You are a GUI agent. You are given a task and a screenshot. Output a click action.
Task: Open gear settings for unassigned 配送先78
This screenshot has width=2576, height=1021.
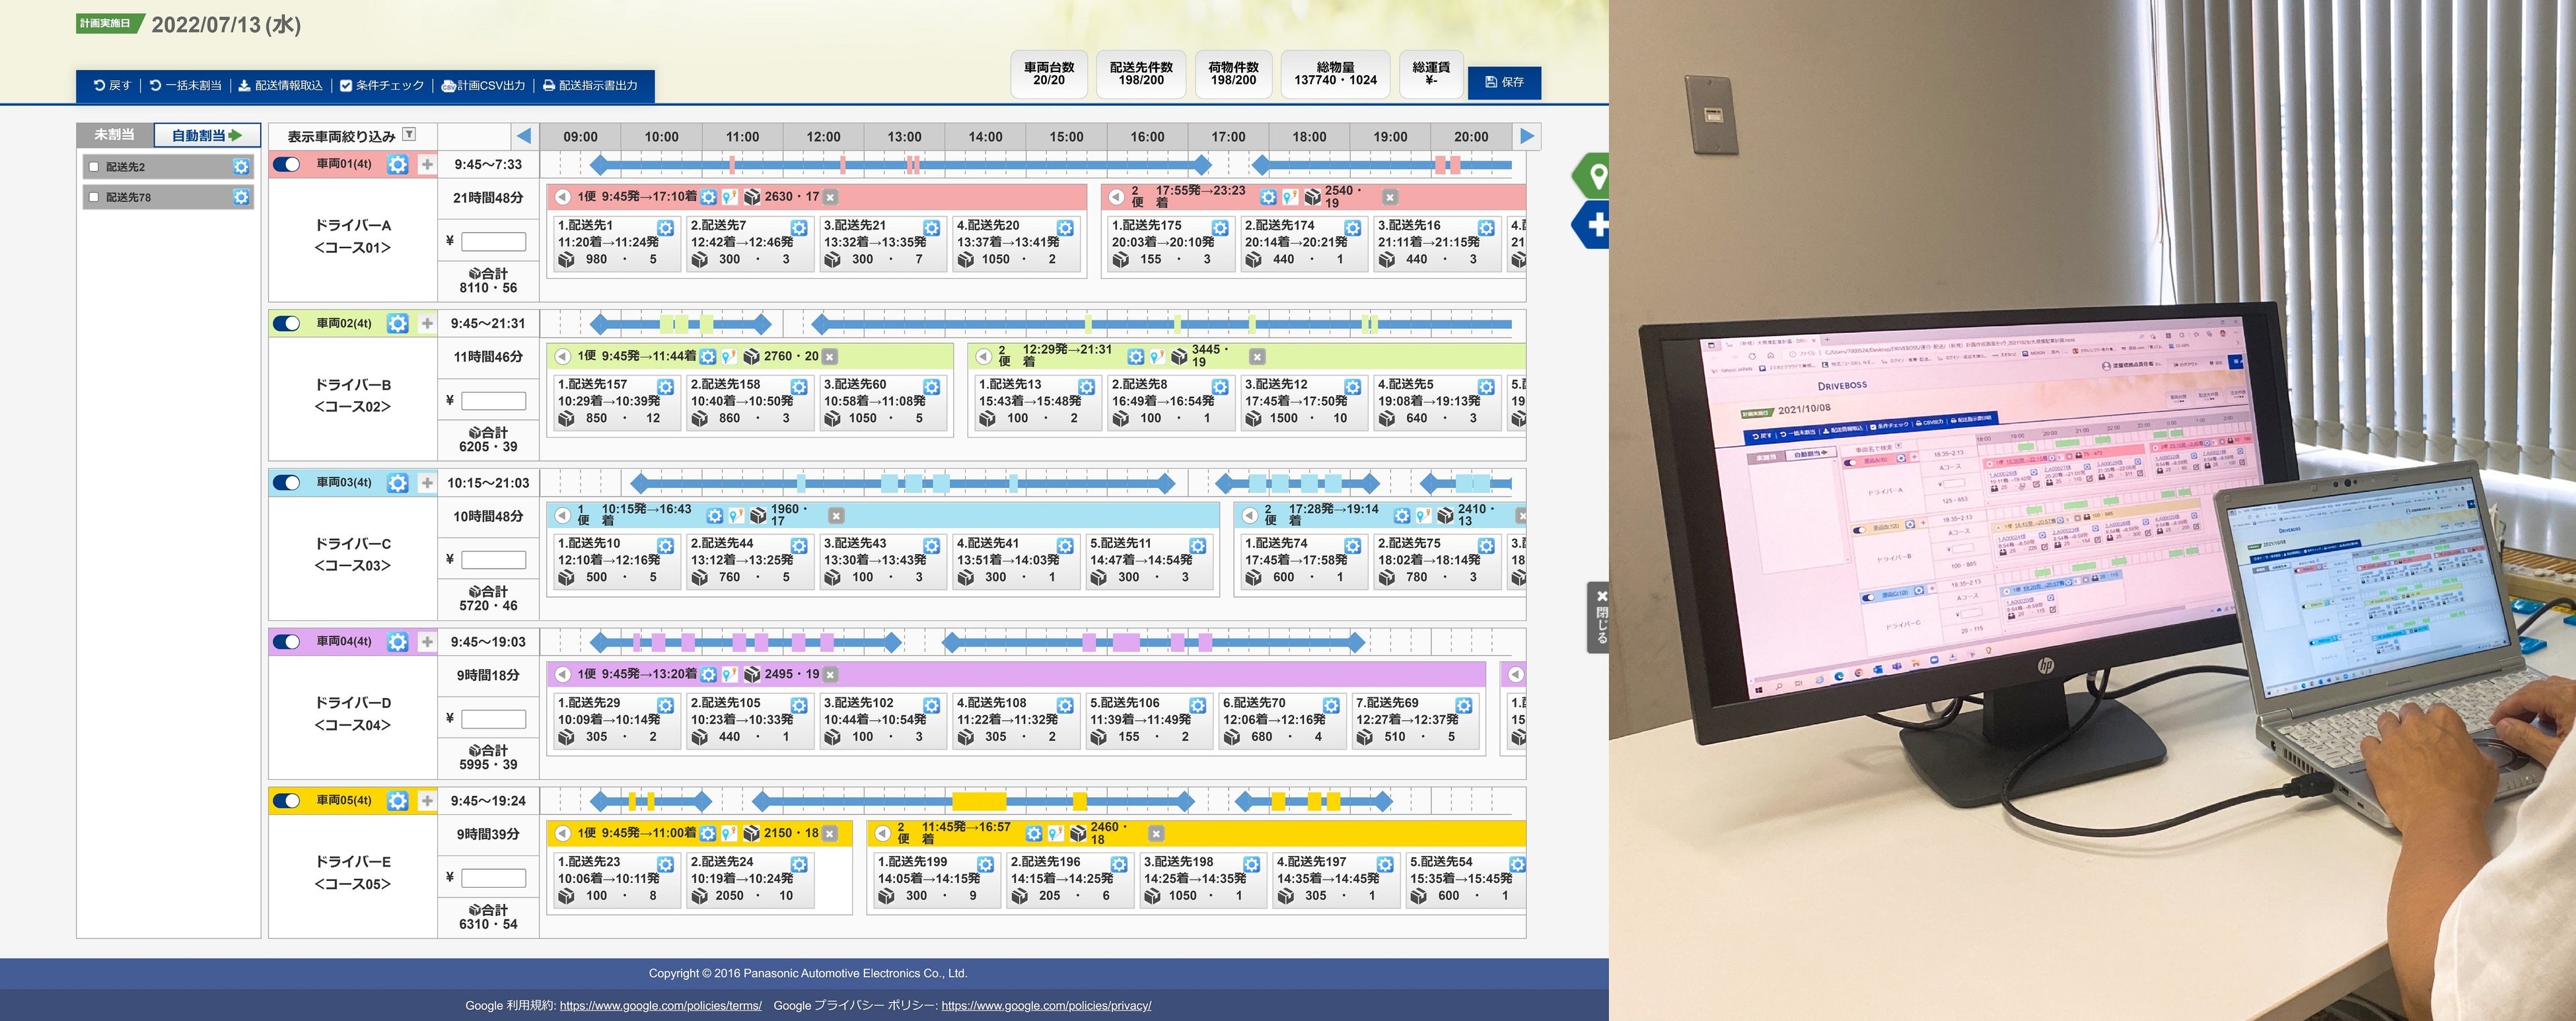[x=241, y=197]
